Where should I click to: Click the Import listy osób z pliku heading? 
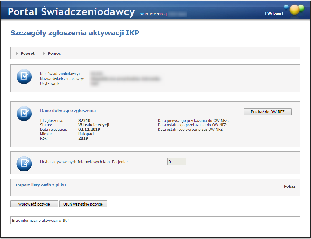40,185
